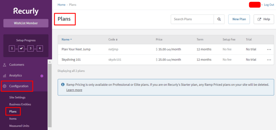Click the Recurly logo
This screenshot has height=130, width=276.
pos(26,11)
